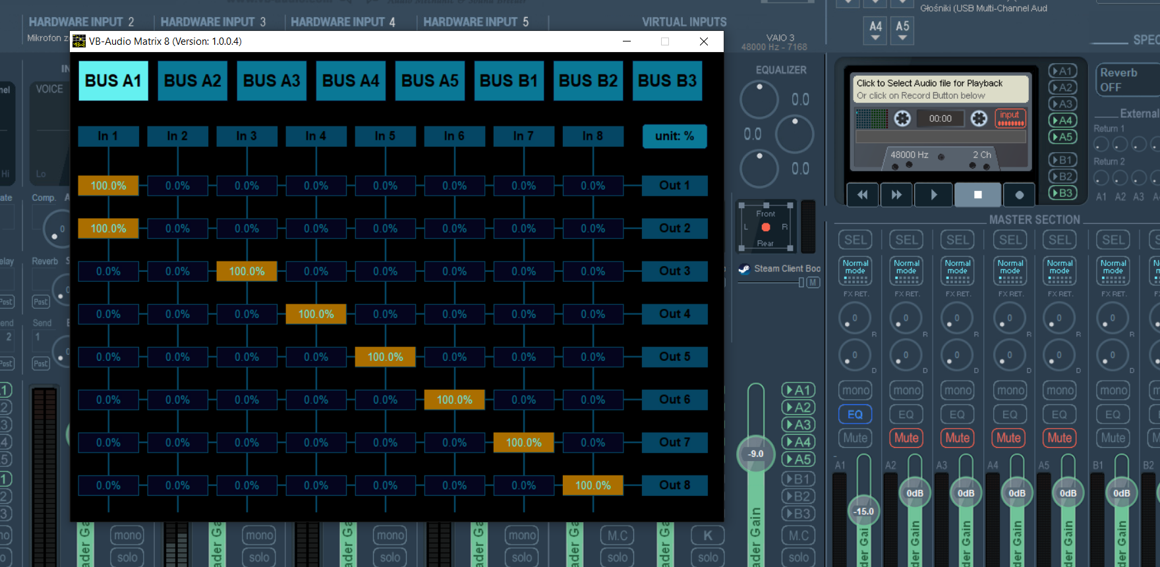Click the In 2 to Out 1 0.0% matrix cell

tap(177, 186)
